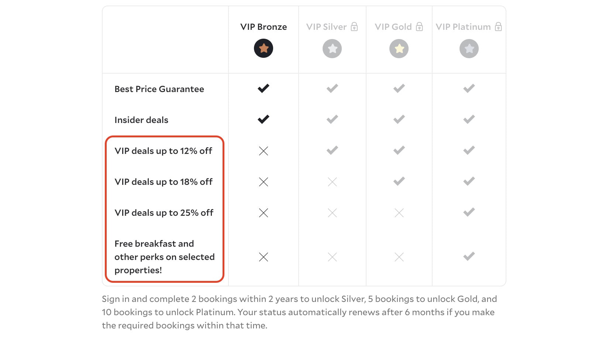This screenshot has width=609, height=338.
Task: Click the Silver 12% off checkmark
Action: (332, 150)
